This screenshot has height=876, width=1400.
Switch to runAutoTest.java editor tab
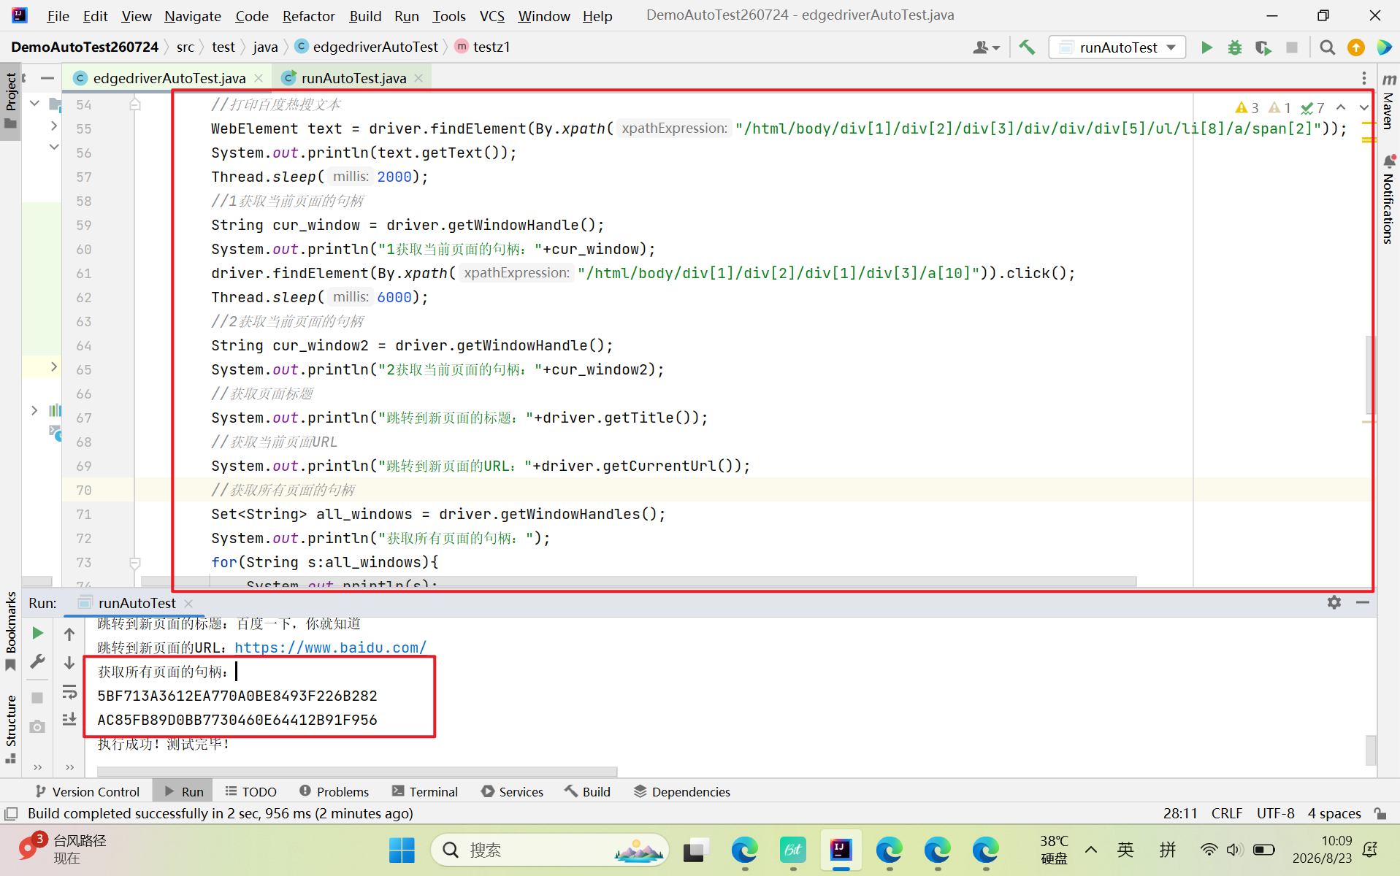tap(353, 78)
